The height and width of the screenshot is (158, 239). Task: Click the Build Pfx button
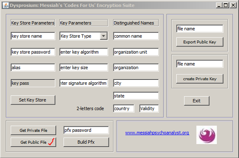[x=86, y=142]
